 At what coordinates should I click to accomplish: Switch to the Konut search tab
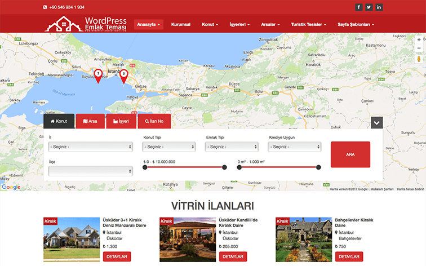click(x=59, y=121)
